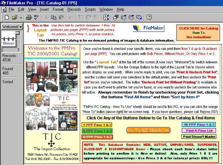Cut selection using the scissors icon
The width and height of the screenshot is (223, 165).
pyautogui.click(x=46, y=17)
